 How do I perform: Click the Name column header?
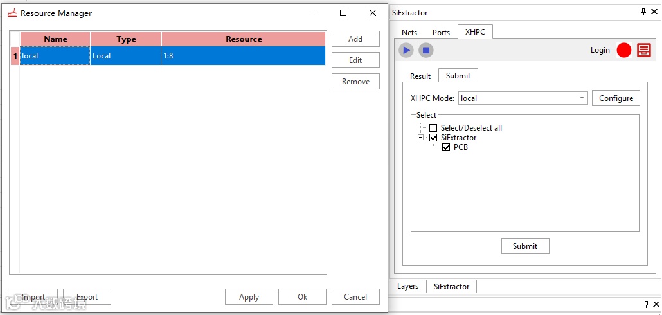pyautogui.click(x=55, y=39)
